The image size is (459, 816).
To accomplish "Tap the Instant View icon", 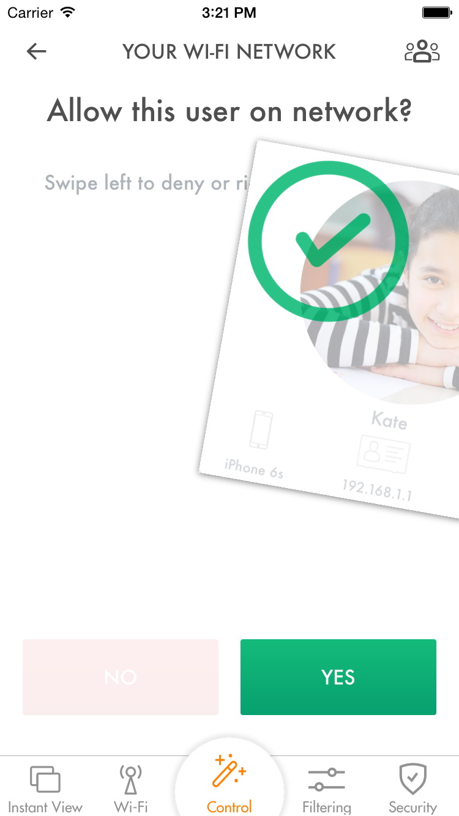I will [x=45, y=779].
